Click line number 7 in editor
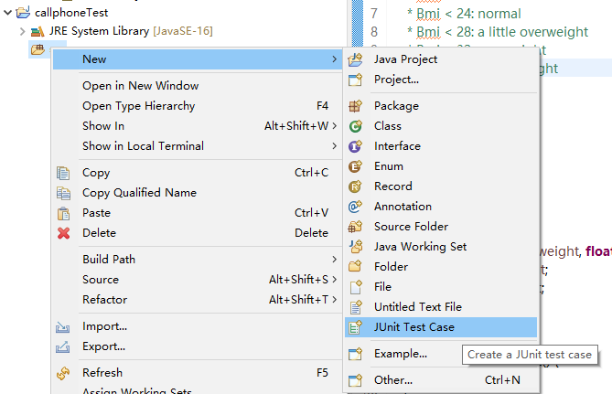Screen dimensions: 612x394 coord(374,14)
